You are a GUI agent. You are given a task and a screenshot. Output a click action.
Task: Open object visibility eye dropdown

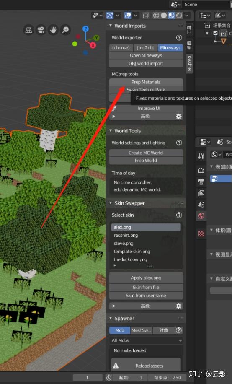click(97, 16)
